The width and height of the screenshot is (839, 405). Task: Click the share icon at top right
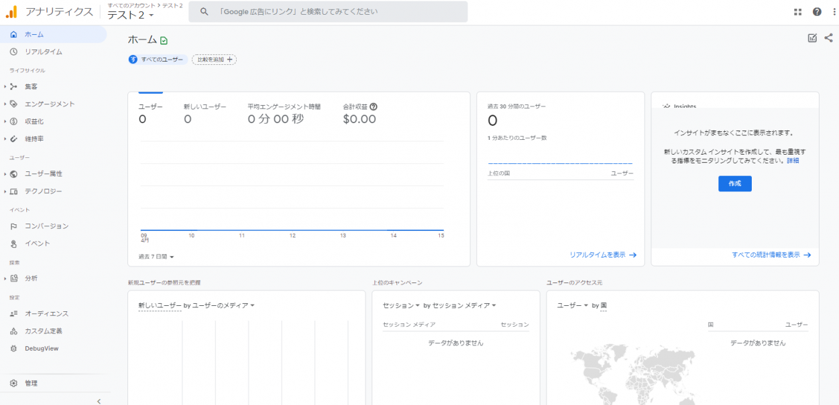828,38
